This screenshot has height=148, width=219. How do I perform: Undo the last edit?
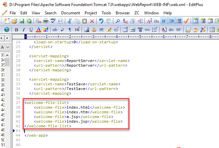(101, 21)
